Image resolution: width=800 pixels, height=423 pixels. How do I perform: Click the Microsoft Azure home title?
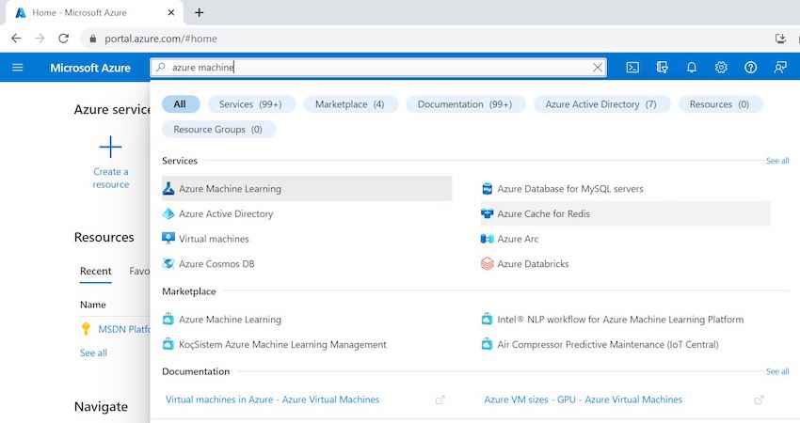pos(90,68)
